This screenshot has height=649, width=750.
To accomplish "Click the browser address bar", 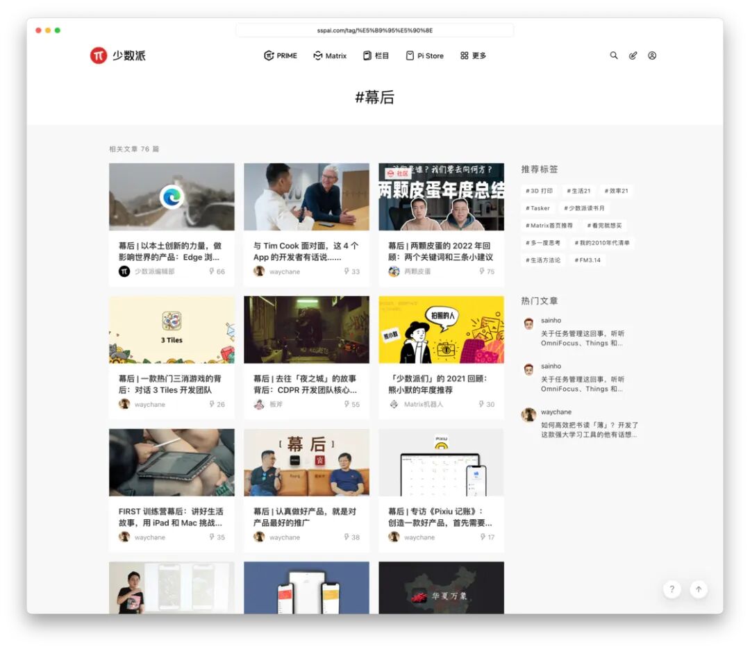I will point(375,30).
